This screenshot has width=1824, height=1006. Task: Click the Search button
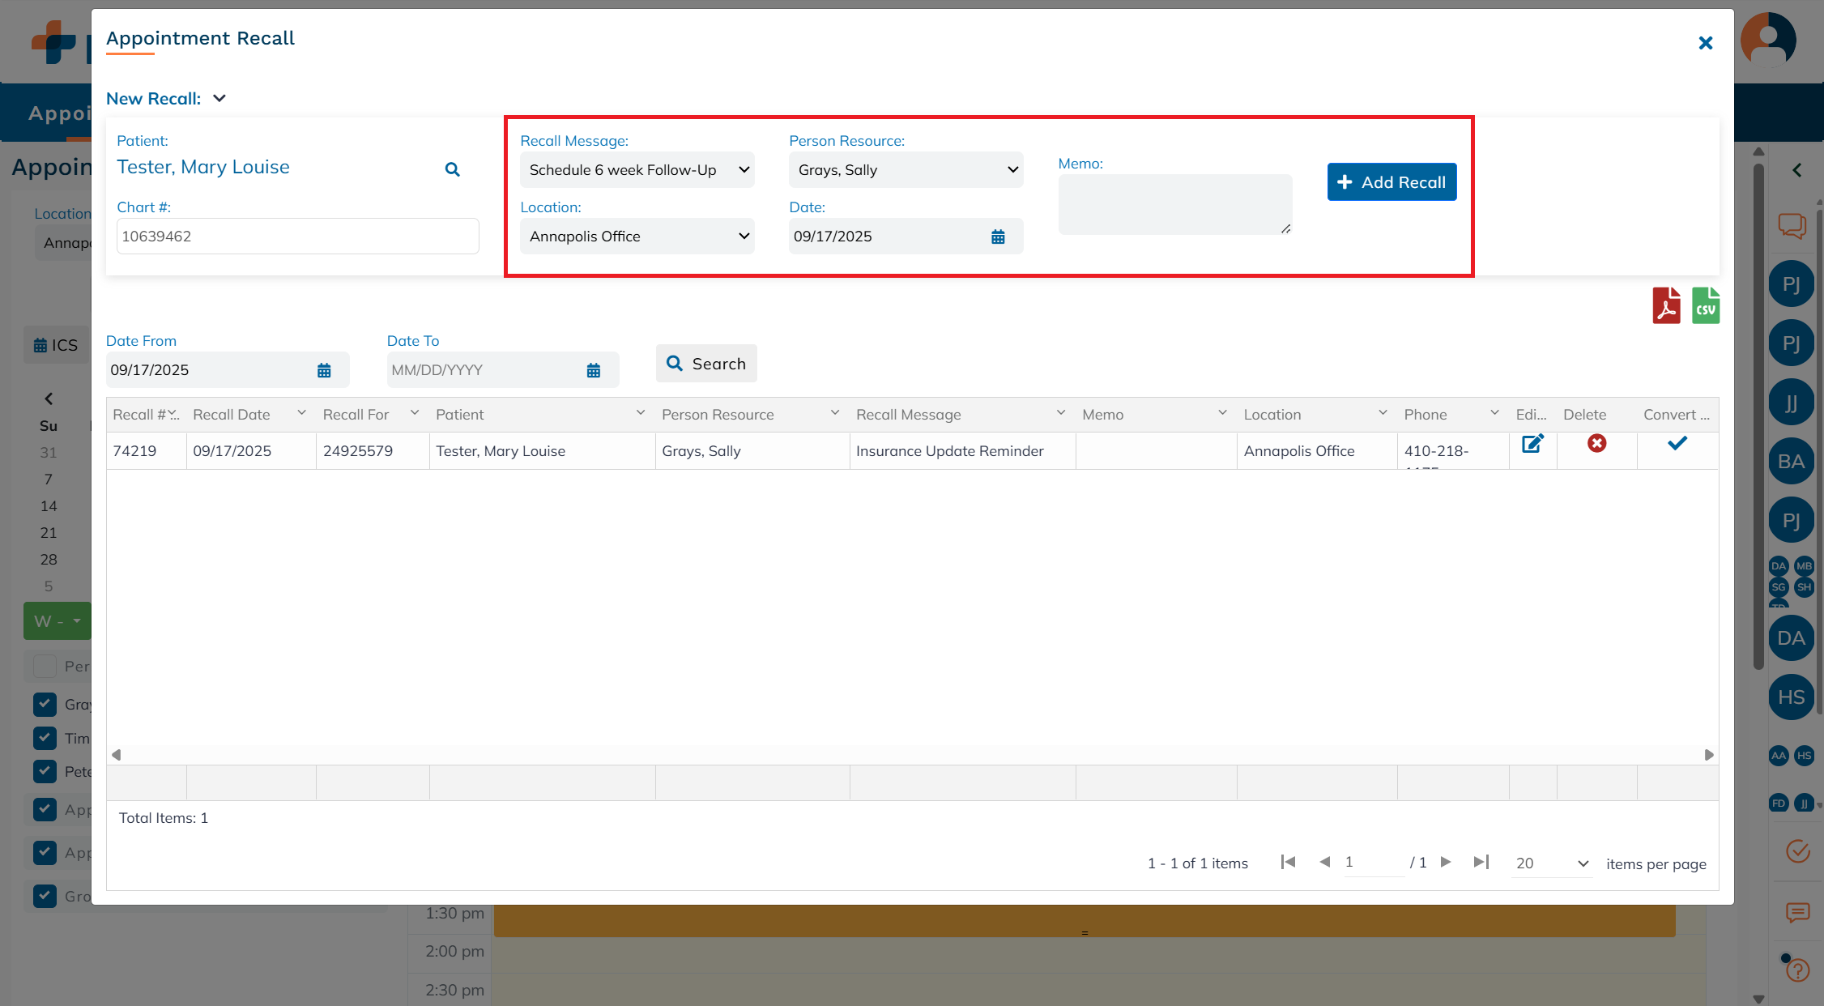click(x=706, y=364)
